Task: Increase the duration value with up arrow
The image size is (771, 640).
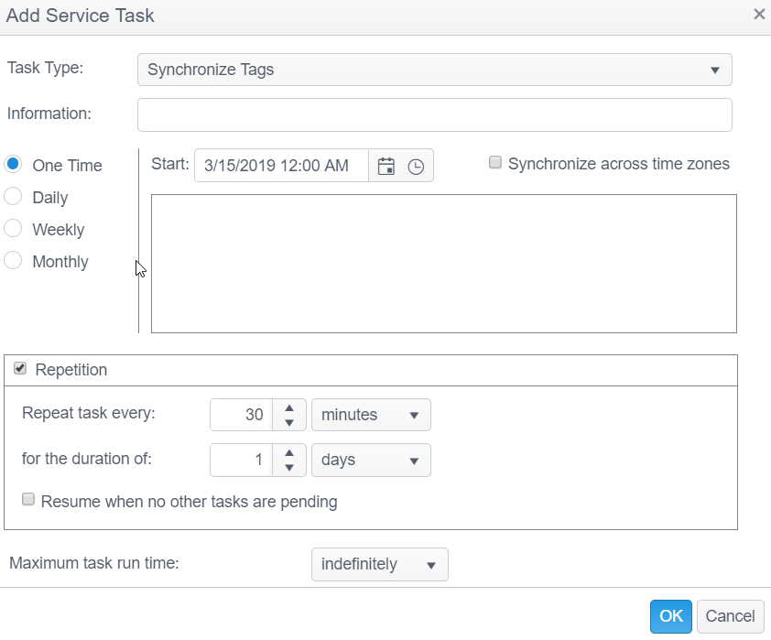Action: (x=289, y=453)
